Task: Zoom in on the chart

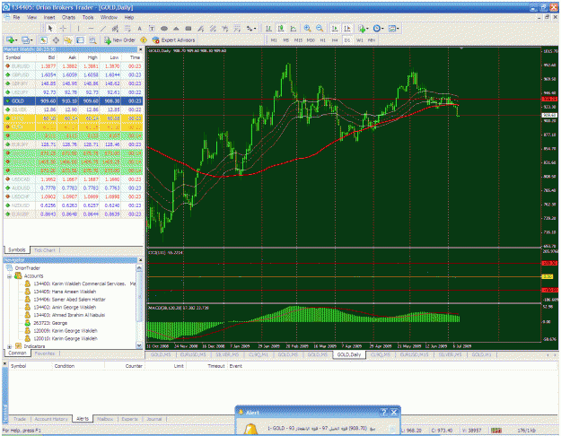Action: click(x=307, y=29)
